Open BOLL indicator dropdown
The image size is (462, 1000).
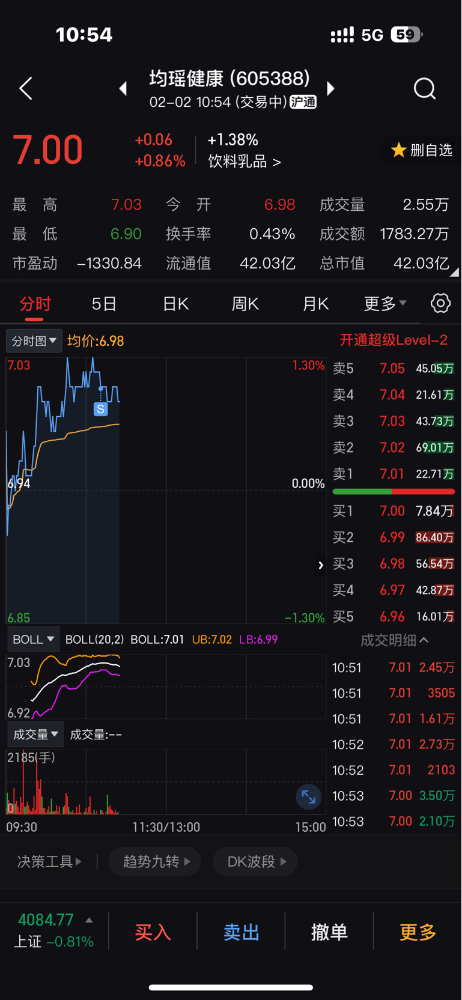tap(34, 640)
